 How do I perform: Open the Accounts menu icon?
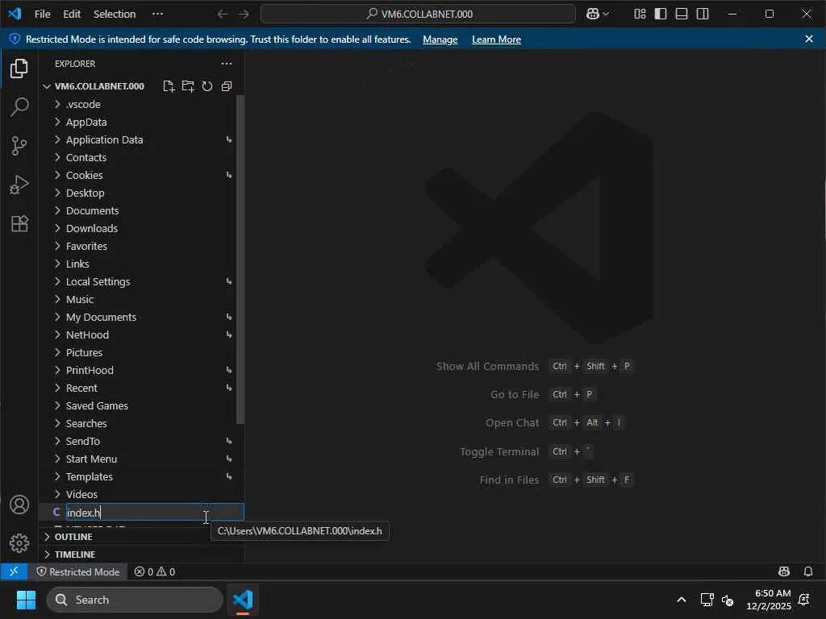pyautogui.click(x=19, y=505)
